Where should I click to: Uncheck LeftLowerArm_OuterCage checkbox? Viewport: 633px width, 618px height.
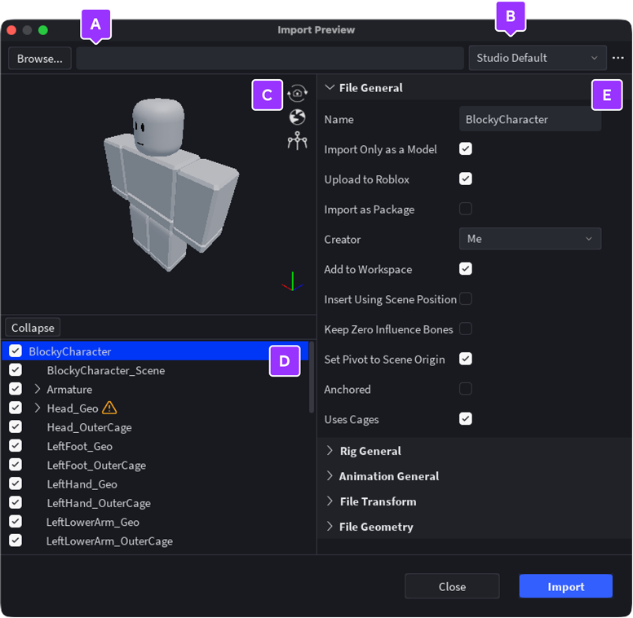(x=15, y=541)
